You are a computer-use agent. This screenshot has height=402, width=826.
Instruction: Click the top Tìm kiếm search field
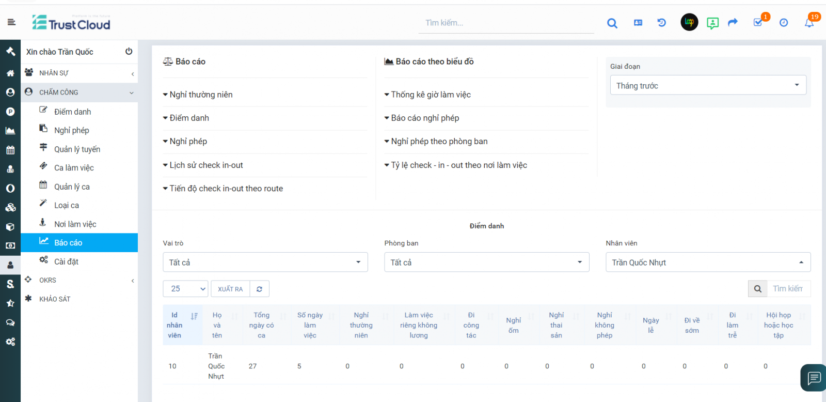coord(505,23)
